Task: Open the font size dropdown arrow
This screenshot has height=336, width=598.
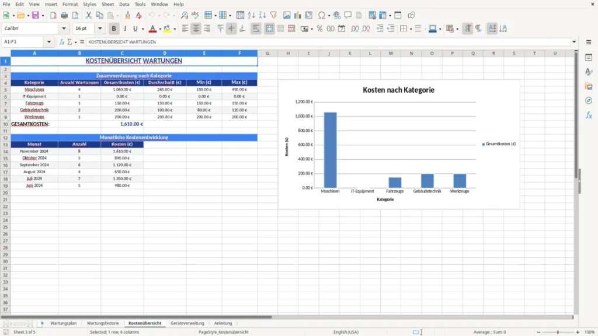Action: [100, 28]
